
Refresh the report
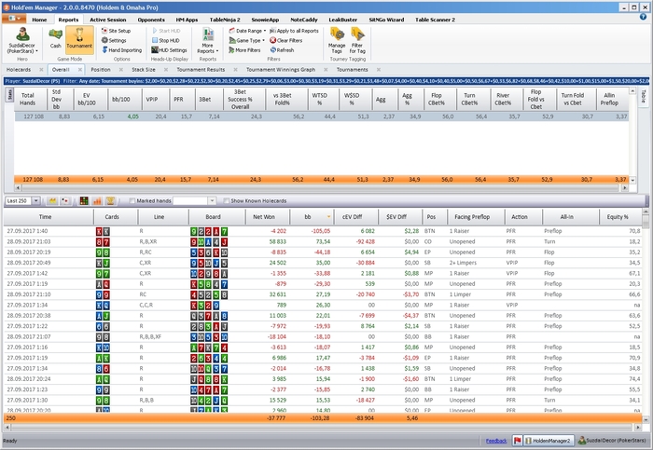[282, 50]
